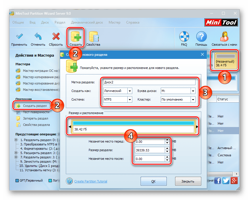Click the help icon beside tutorial link
Viewport: 249px width, 200px height.
(x=69, y=181)
